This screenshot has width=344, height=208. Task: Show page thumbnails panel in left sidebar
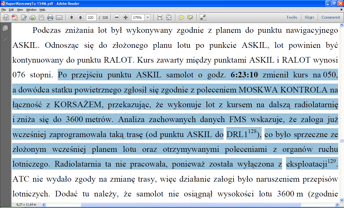point(5,28)
